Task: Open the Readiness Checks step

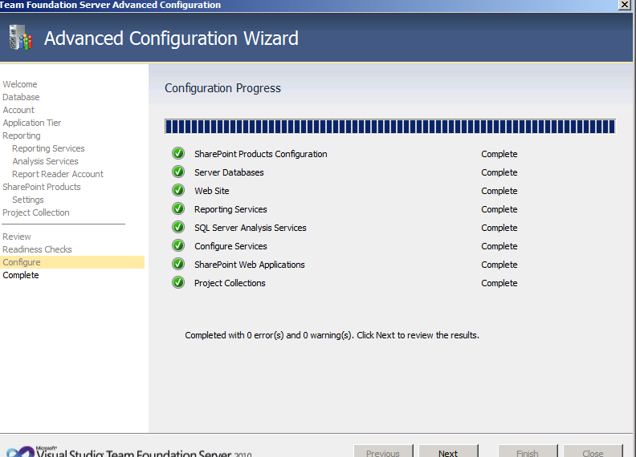Action: pos(37,249)
